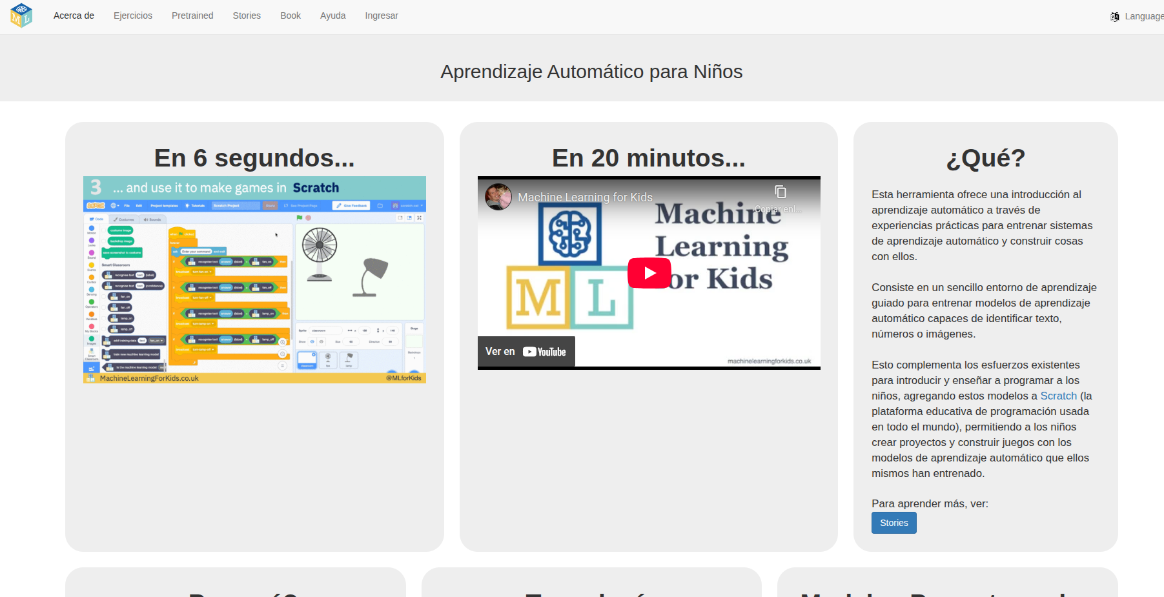Open Stories from the top navigation
1164x597 pixels.
[247, 15]
